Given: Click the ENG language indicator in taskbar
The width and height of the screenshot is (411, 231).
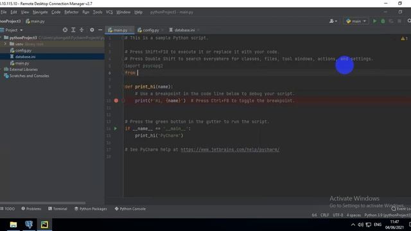Looking at the screenshot, I should pyautogui.click(x=378, y=225).
